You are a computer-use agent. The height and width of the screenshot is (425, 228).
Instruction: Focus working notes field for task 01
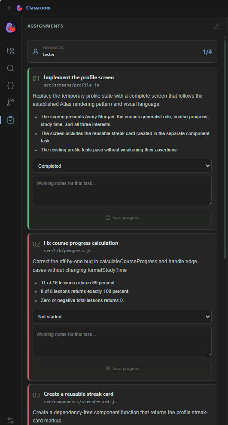pos(122,191)
